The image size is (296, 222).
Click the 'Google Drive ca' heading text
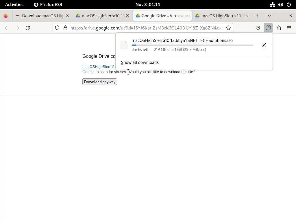click(x=99, y=56)
